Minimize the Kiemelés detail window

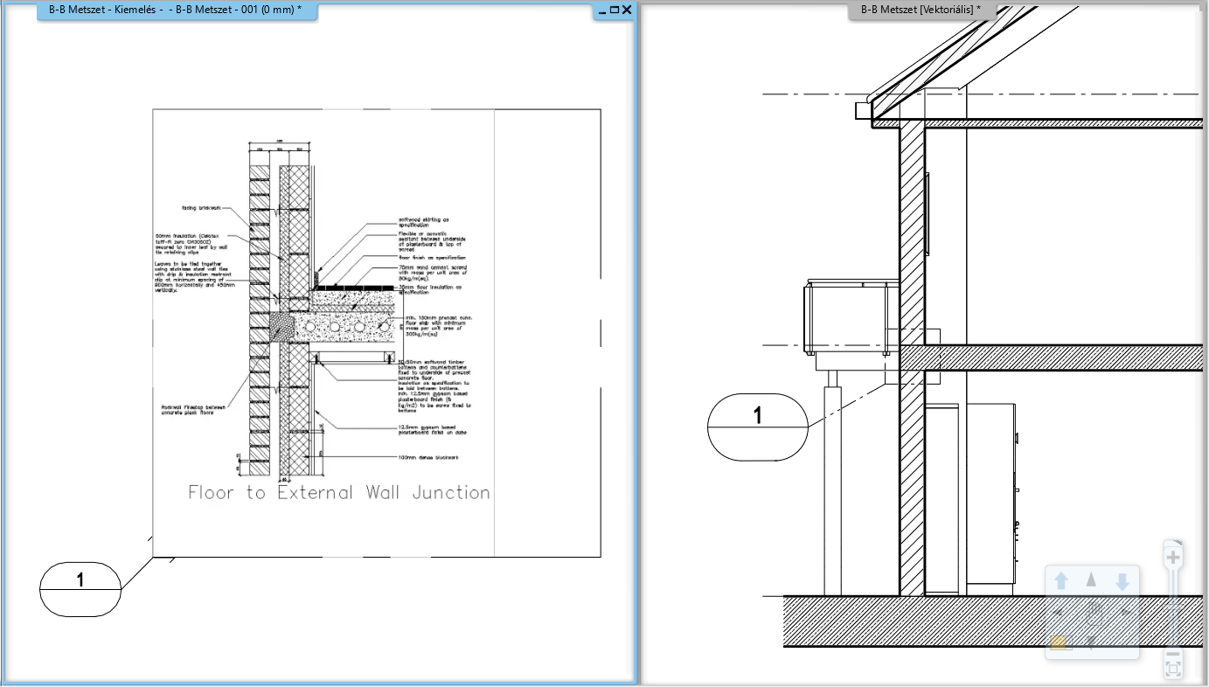[x=602, y=10]
